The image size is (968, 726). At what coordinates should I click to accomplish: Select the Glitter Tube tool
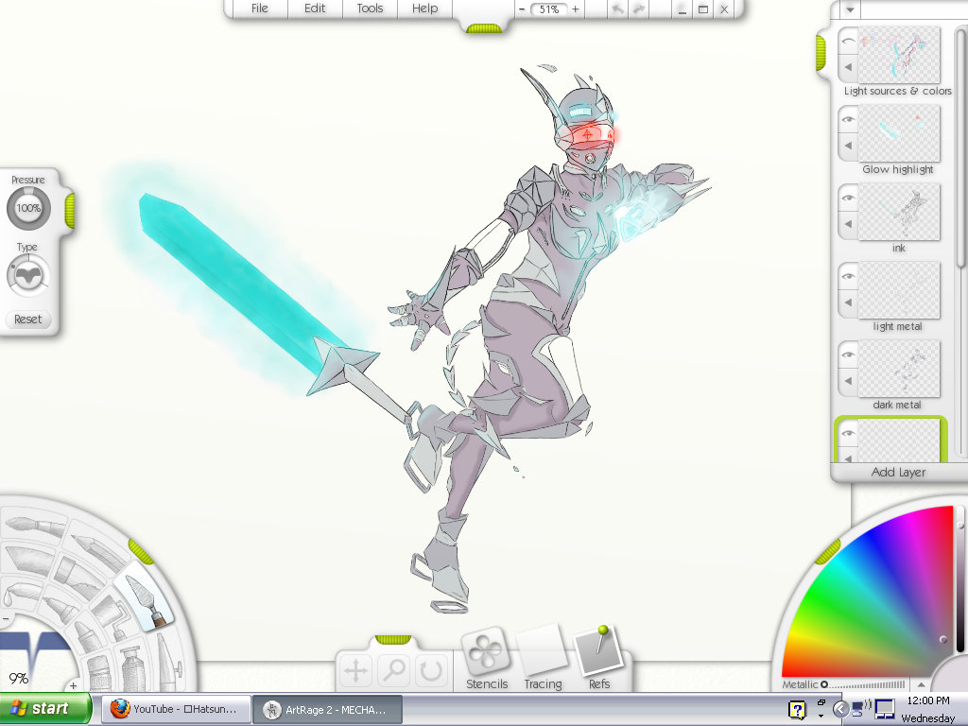click(98, 673)
